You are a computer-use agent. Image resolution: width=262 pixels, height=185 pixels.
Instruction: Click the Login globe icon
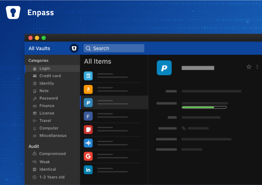[x=35, y=69]
